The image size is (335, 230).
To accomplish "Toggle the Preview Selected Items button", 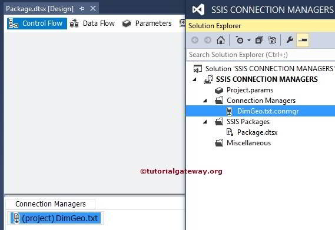I will pyautogui.click(x=303, y=40).
